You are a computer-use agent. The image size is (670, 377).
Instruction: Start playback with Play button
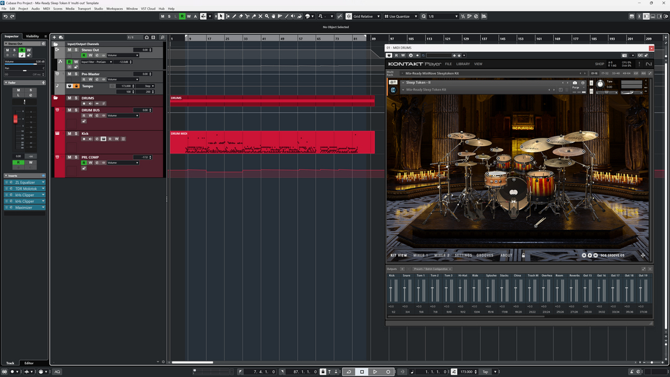point(375,371)
